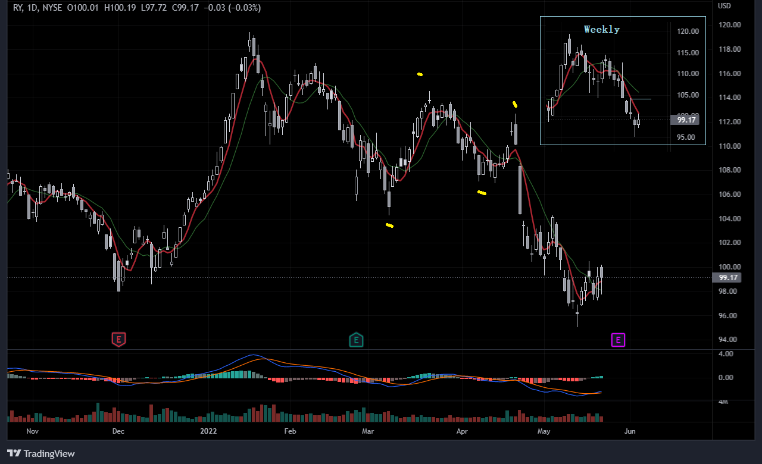762x464 pixels.
Task: Click the 110.00 price axis label
Action: tap(729, 146)
